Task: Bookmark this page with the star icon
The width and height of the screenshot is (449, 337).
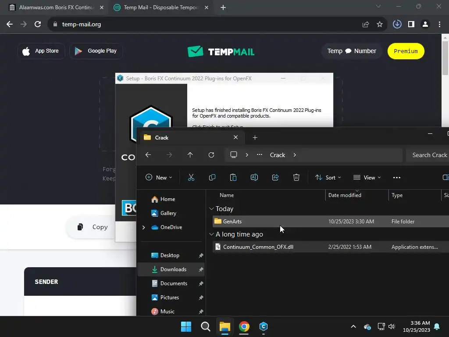Action: [x=380, y=25]
